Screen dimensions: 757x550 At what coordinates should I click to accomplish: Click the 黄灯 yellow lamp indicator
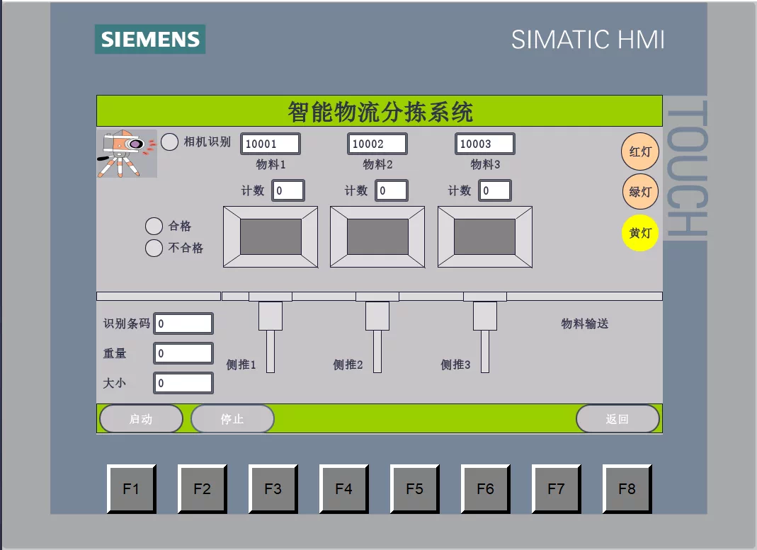(x=639, y=232)
